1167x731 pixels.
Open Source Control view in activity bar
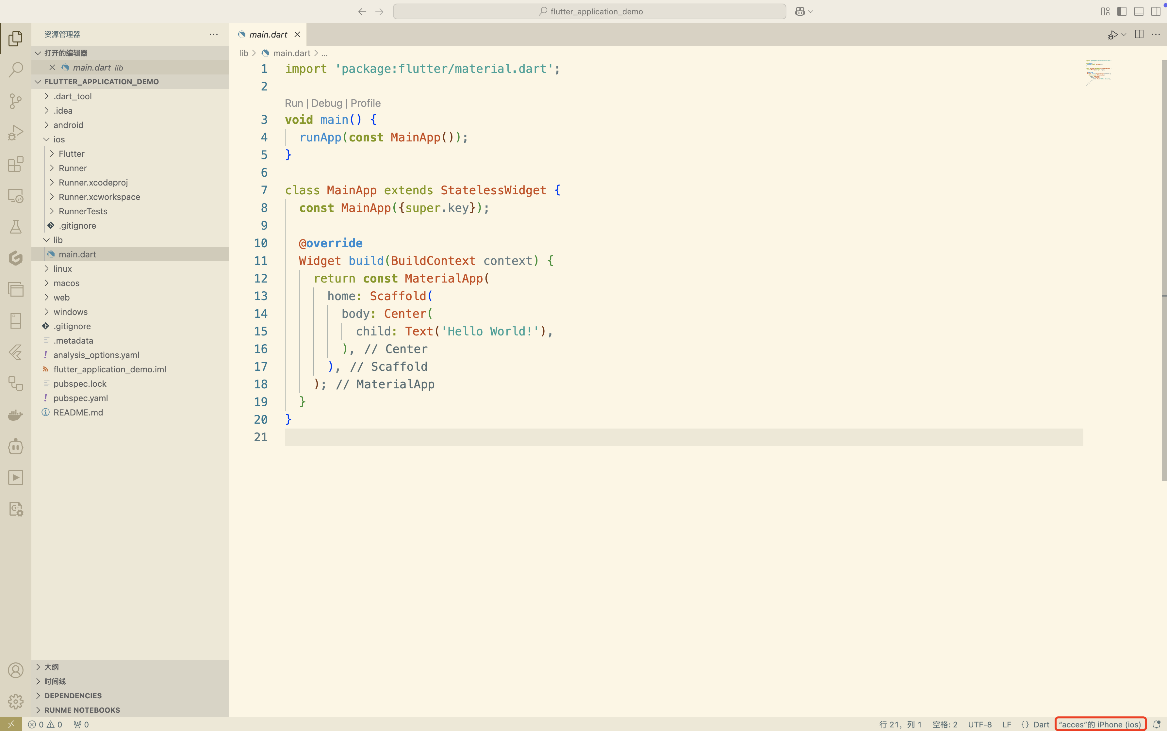(15, 101)
